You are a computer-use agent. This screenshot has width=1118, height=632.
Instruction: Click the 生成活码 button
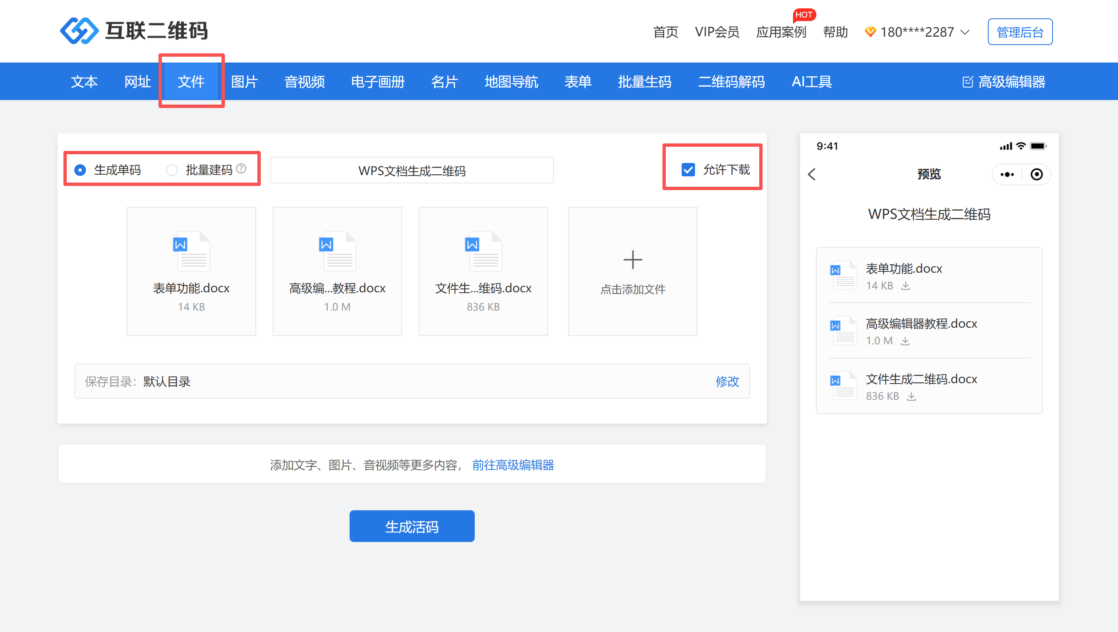[411, 526]
